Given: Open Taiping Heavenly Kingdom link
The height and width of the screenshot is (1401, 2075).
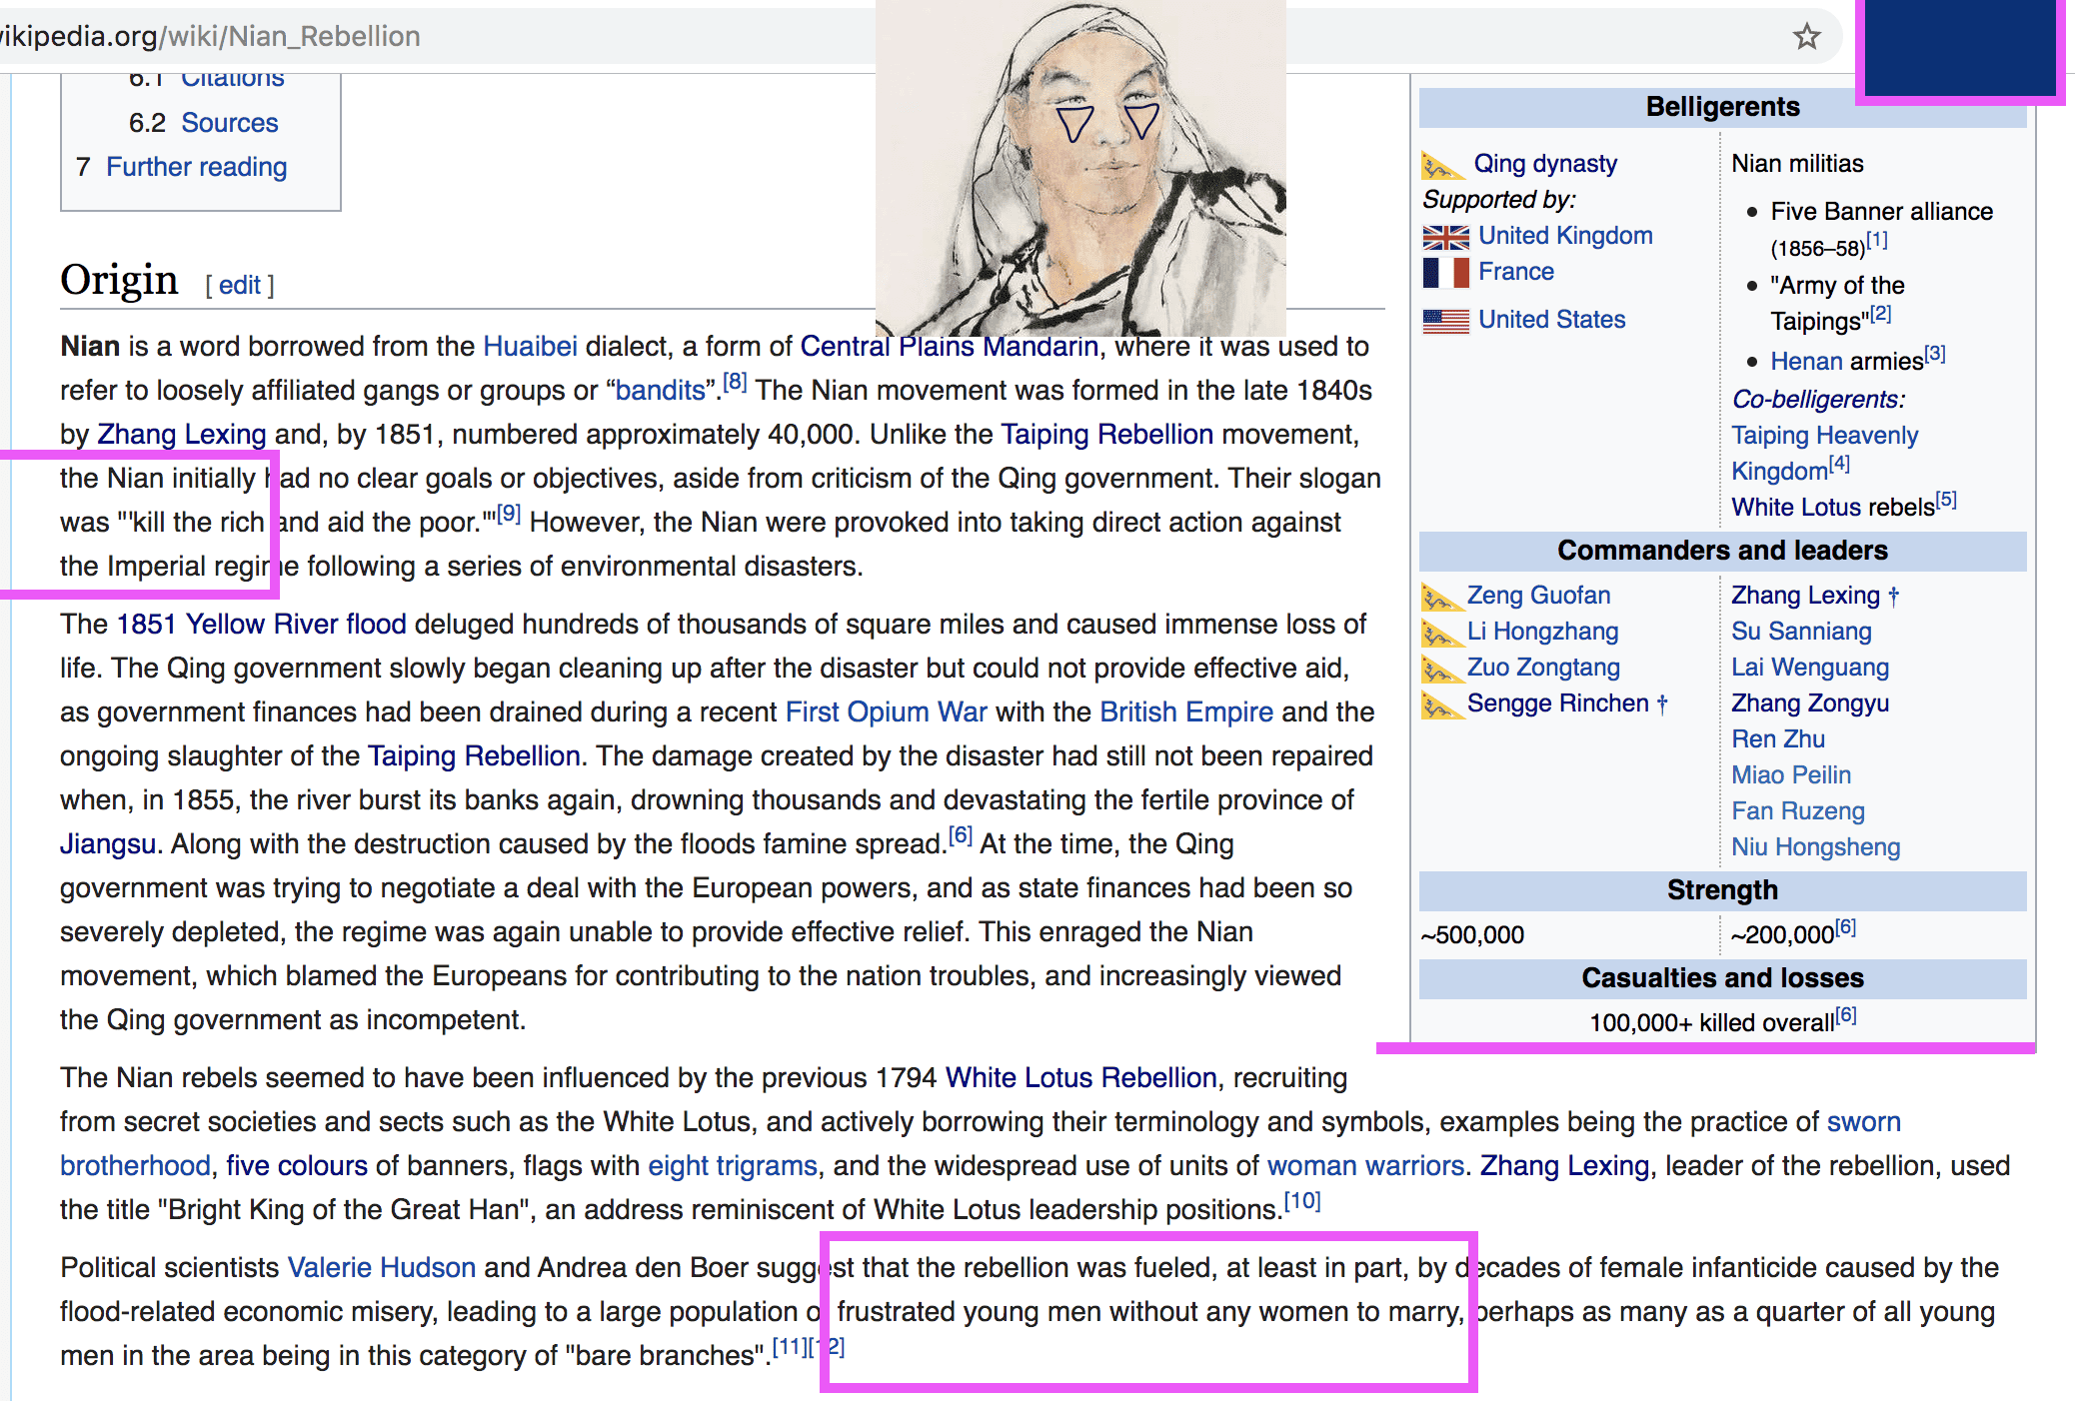Looking at the screenshot, I should click(x=1824, y=436).
